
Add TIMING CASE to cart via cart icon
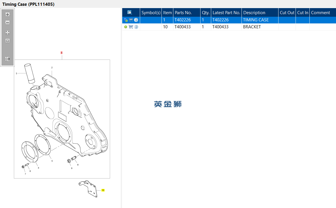[x=131, y=20]
